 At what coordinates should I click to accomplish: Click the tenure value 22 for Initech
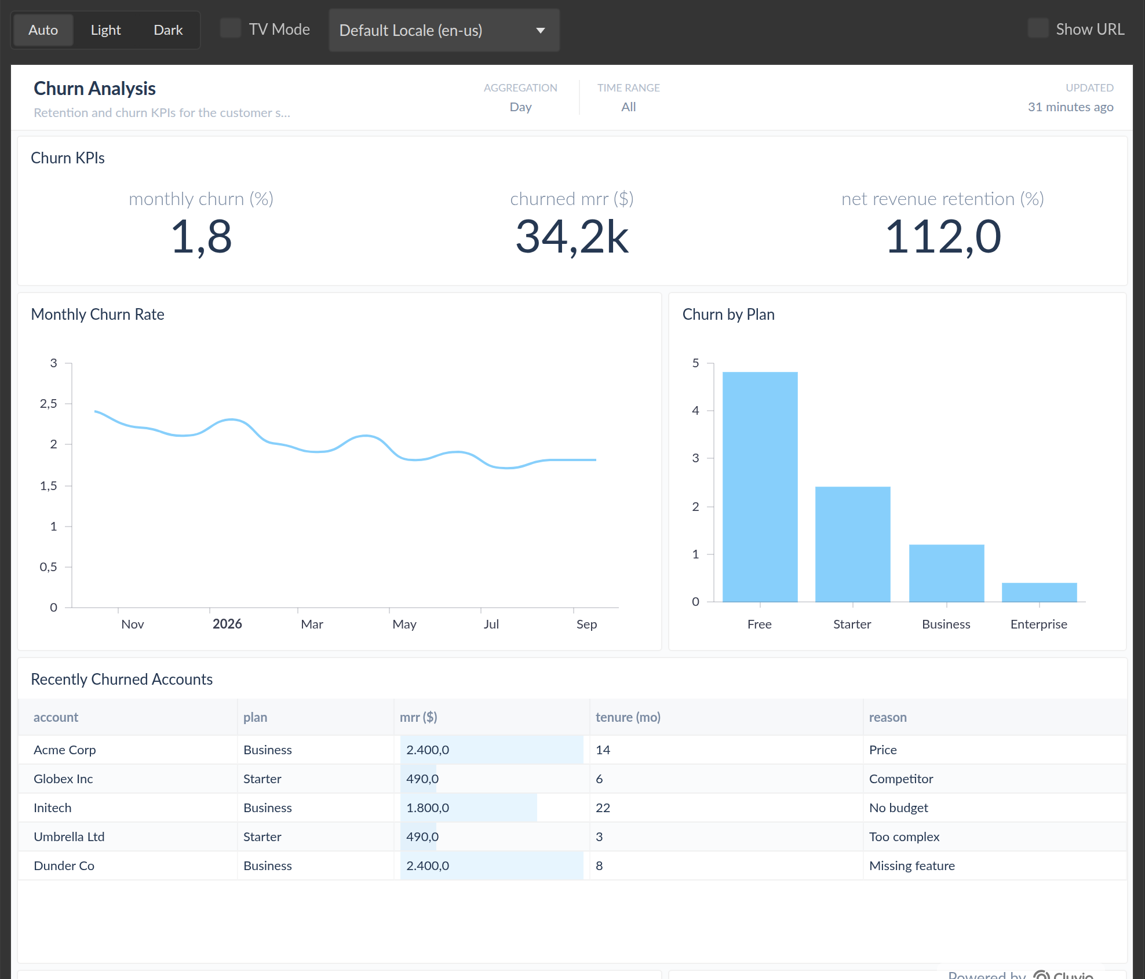click(727, 808)
